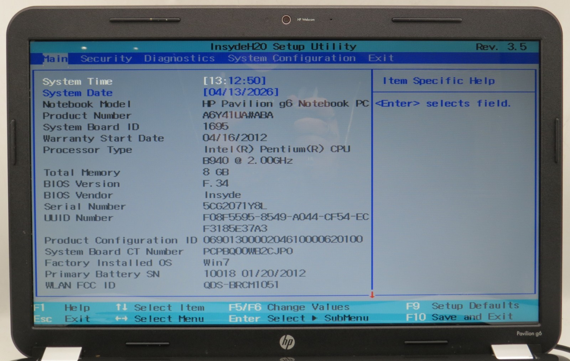Click the BIOS Version label
Viewport: 570px width, 361px height.
[82, 184]
